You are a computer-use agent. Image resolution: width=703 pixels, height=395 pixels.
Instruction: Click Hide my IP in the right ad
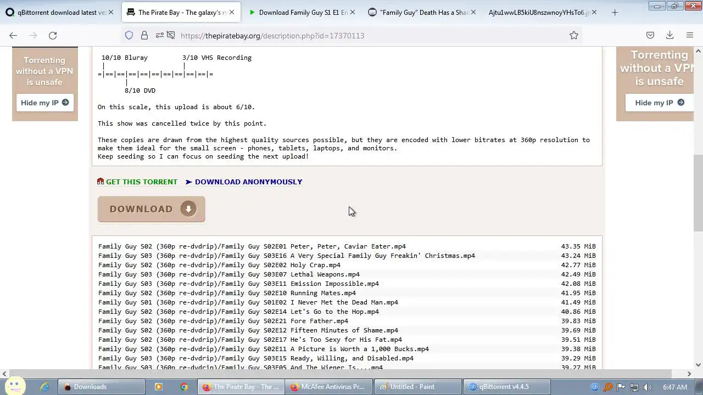[x=660, y=103]
